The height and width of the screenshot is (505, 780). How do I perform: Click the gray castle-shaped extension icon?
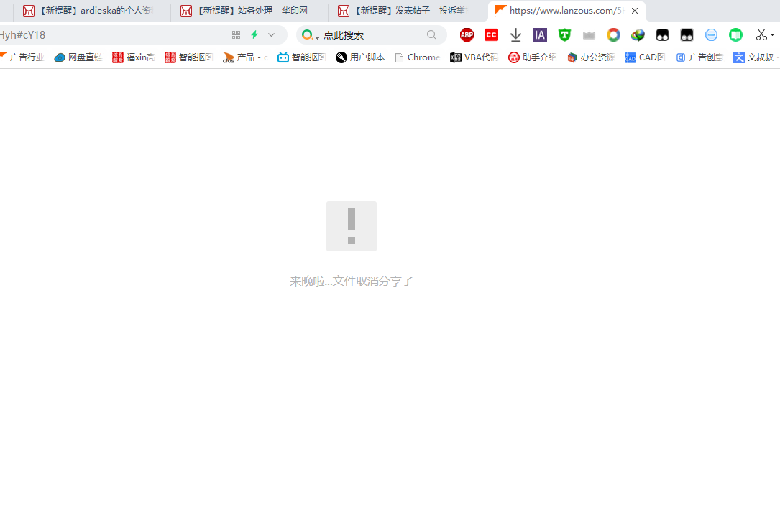[589, 35]
